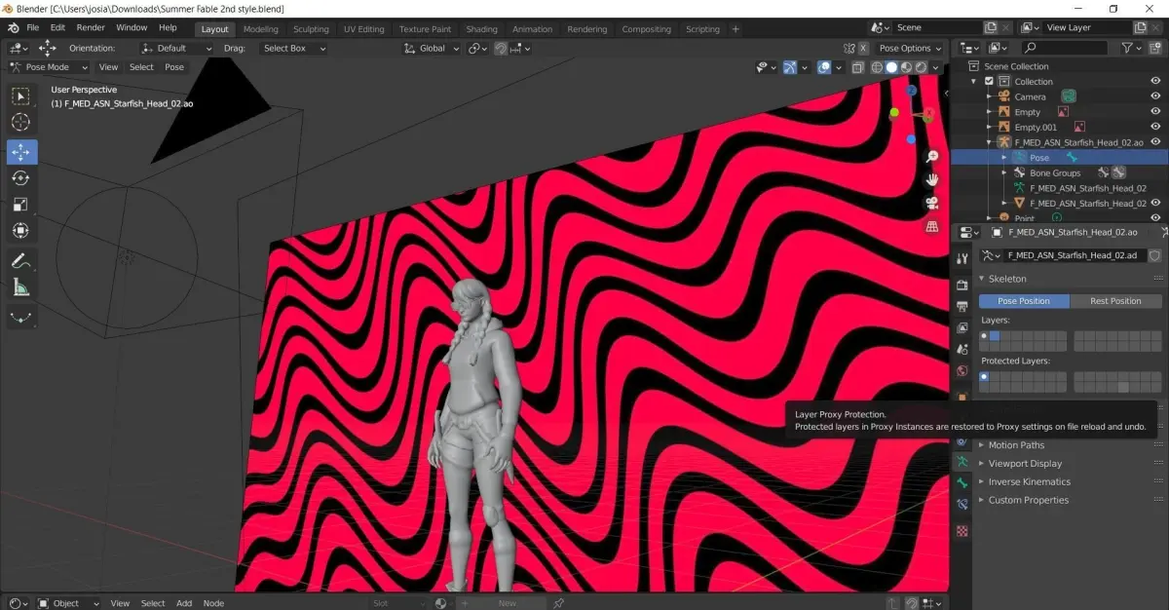Open the Bone properties tab
Image resolution: width=1169 pixels, height=610 pixels.
point(962,483)
